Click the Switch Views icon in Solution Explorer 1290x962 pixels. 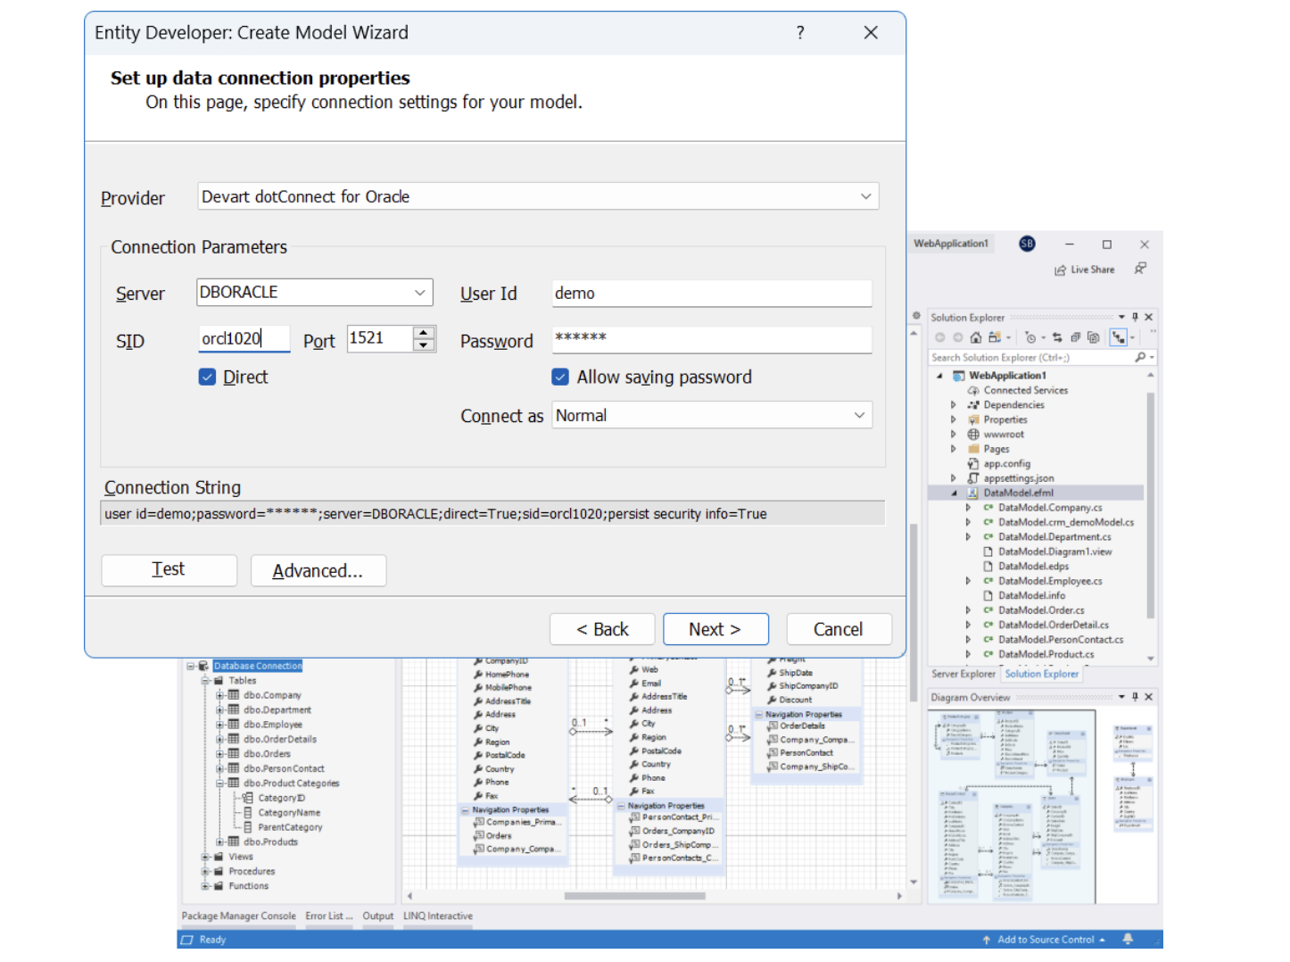point(995,337)
